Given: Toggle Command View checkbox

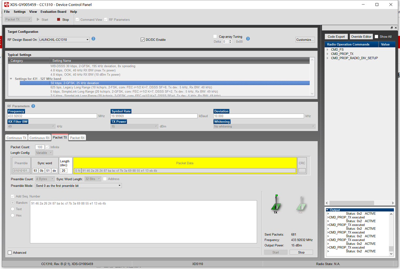Looking at the screenshot, I should (x=77, y=19).
